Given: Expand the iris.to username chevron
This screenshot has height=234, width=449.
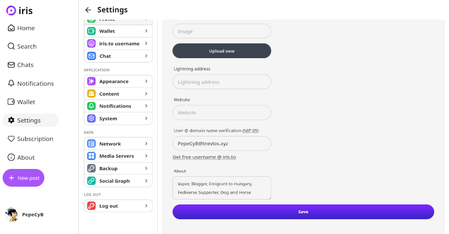Looking at the screenshot, I should pyautogui.click(x=146, y=43).
